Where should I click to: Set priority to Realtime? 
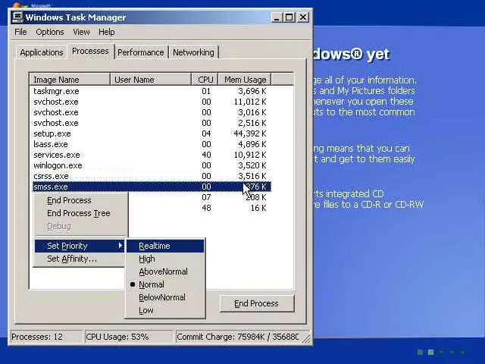tap(165, 246)
